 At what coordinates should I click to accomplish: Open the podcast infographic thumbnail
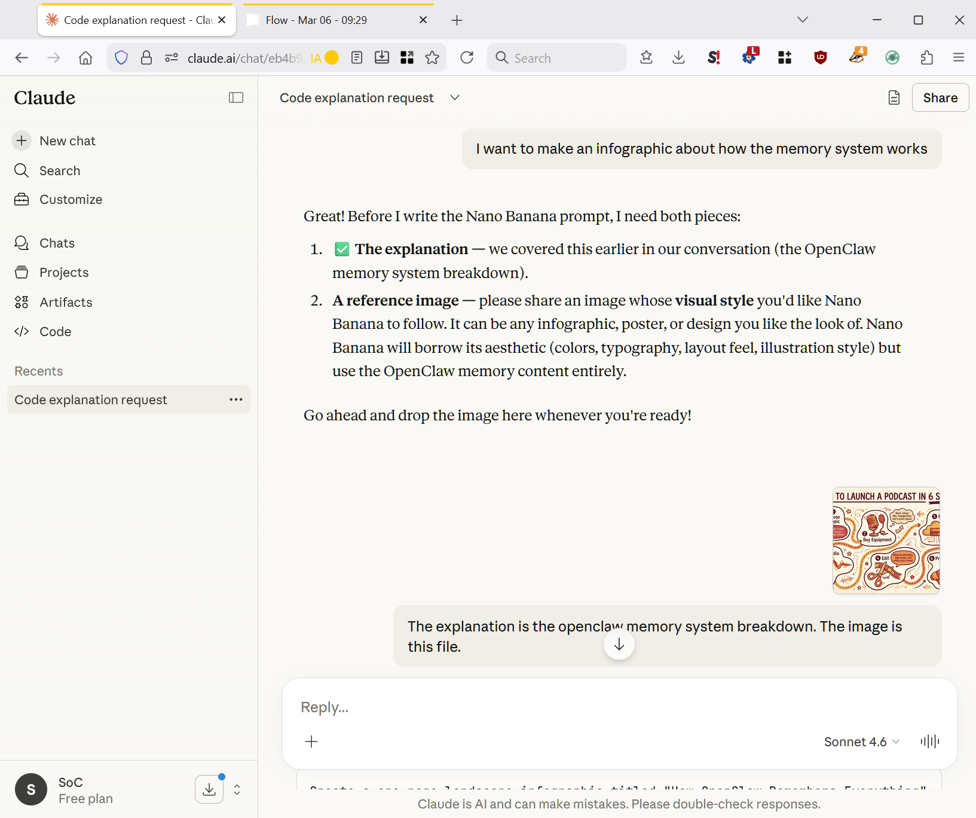(x=886, y=541)
